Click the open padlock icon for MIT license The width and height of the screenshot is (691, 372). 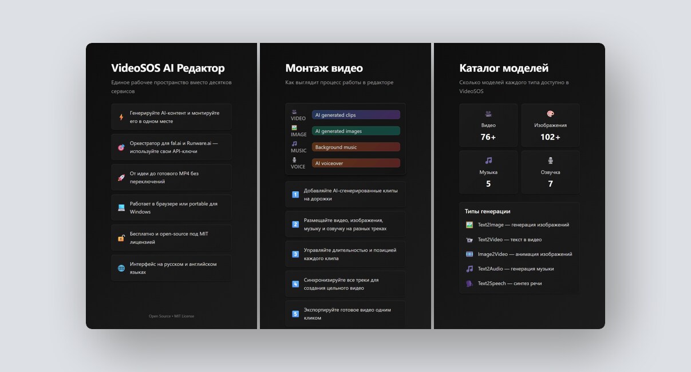click(121, 238)
